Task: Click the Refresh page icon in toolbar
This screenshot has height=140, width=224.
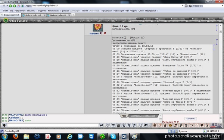Action: click(x=22, y=6)
